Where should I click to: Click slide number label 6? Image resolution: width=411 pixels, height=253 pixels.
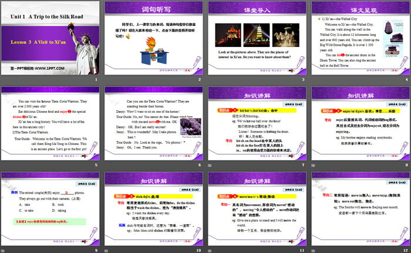point(200,165)
